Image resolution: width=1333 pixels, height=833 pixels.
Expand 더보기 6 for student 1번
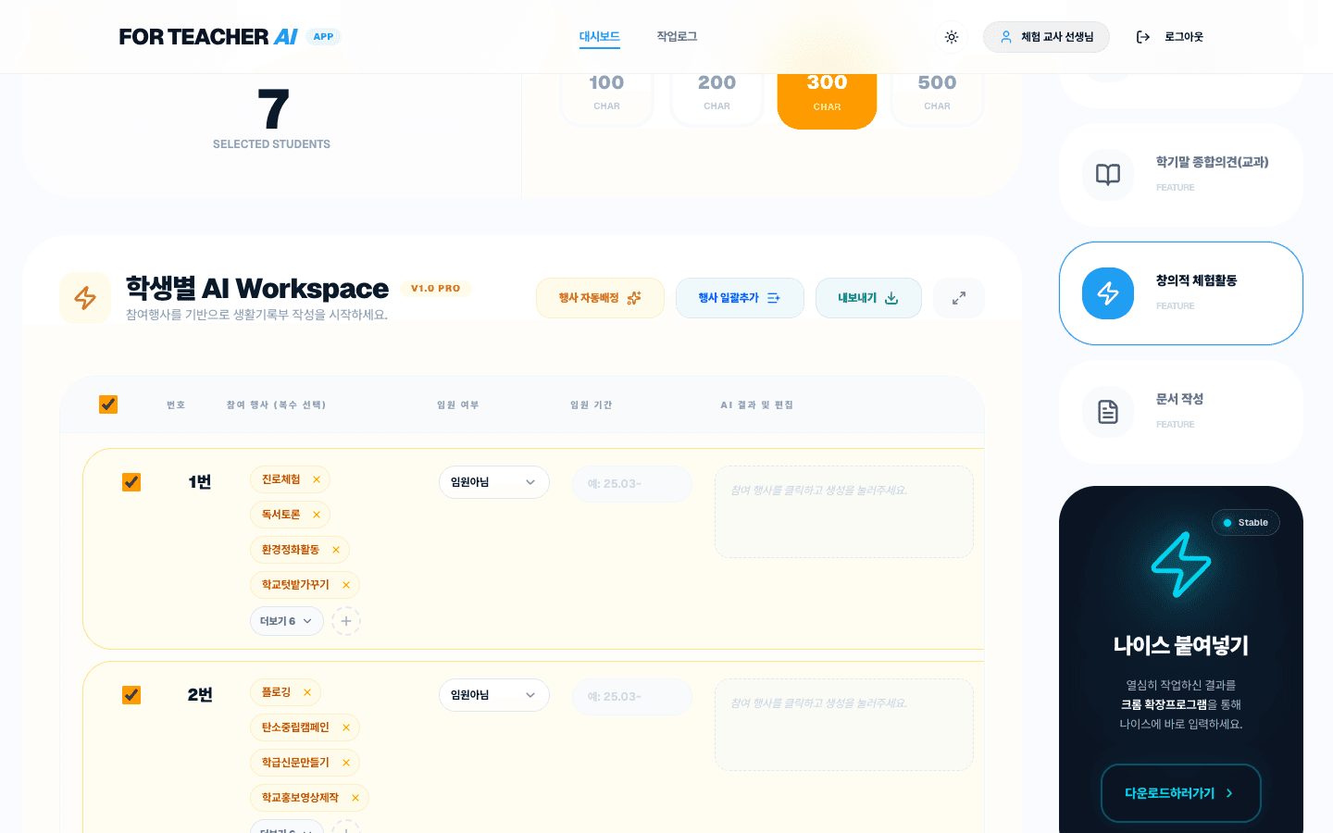286,621
